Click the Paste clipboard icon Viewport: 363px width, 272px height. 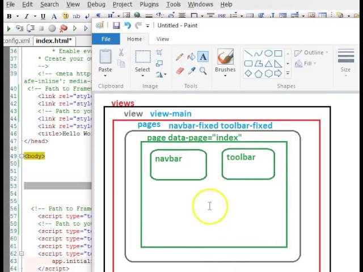[105, 57]
